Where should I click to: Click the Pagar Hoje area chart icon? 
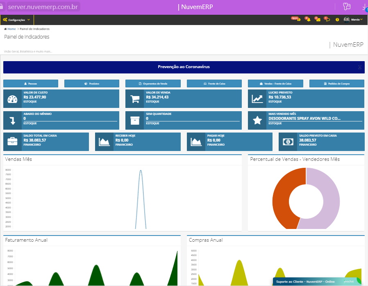coord(196,142)
